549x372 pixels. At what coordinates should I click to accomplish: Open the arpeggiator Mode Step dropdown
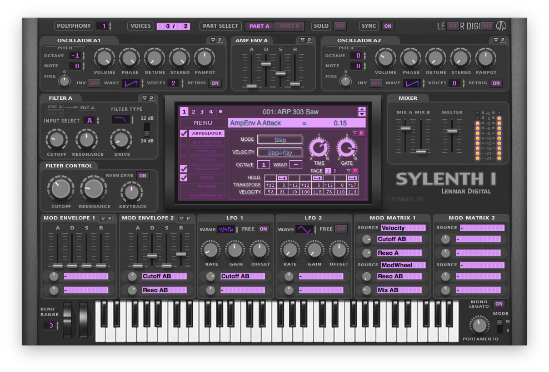280,139
